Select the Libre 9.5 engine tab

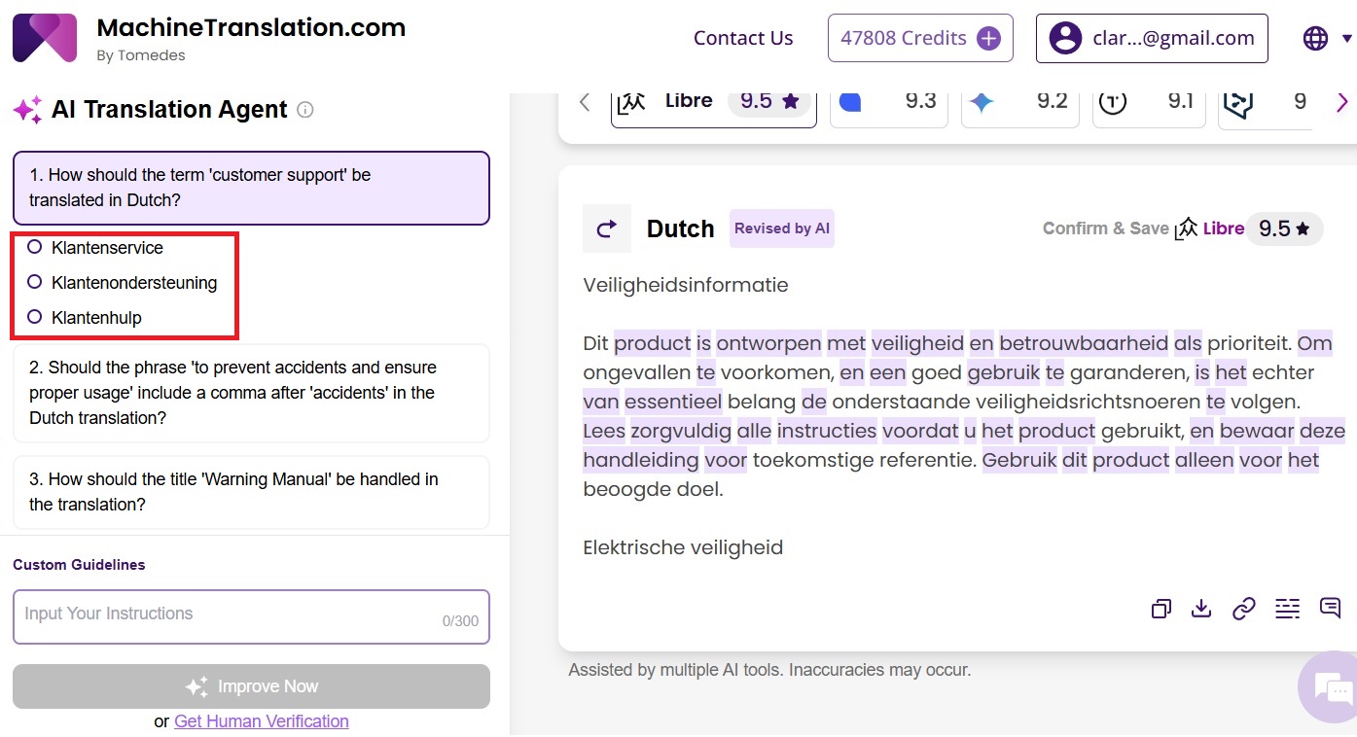713,102
